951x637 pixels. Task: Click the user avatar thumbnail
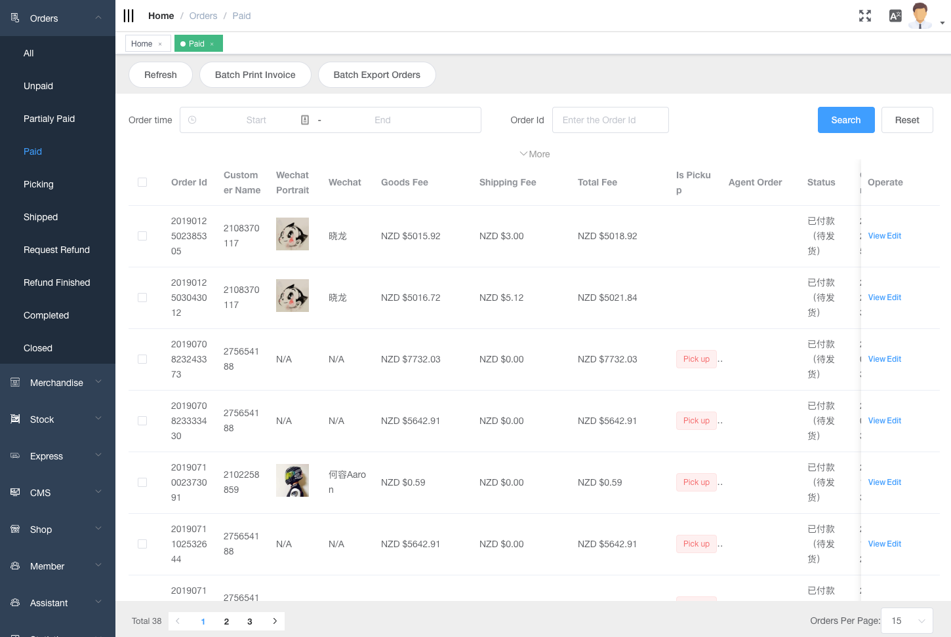pyautogui.click(x=920, y=15)
